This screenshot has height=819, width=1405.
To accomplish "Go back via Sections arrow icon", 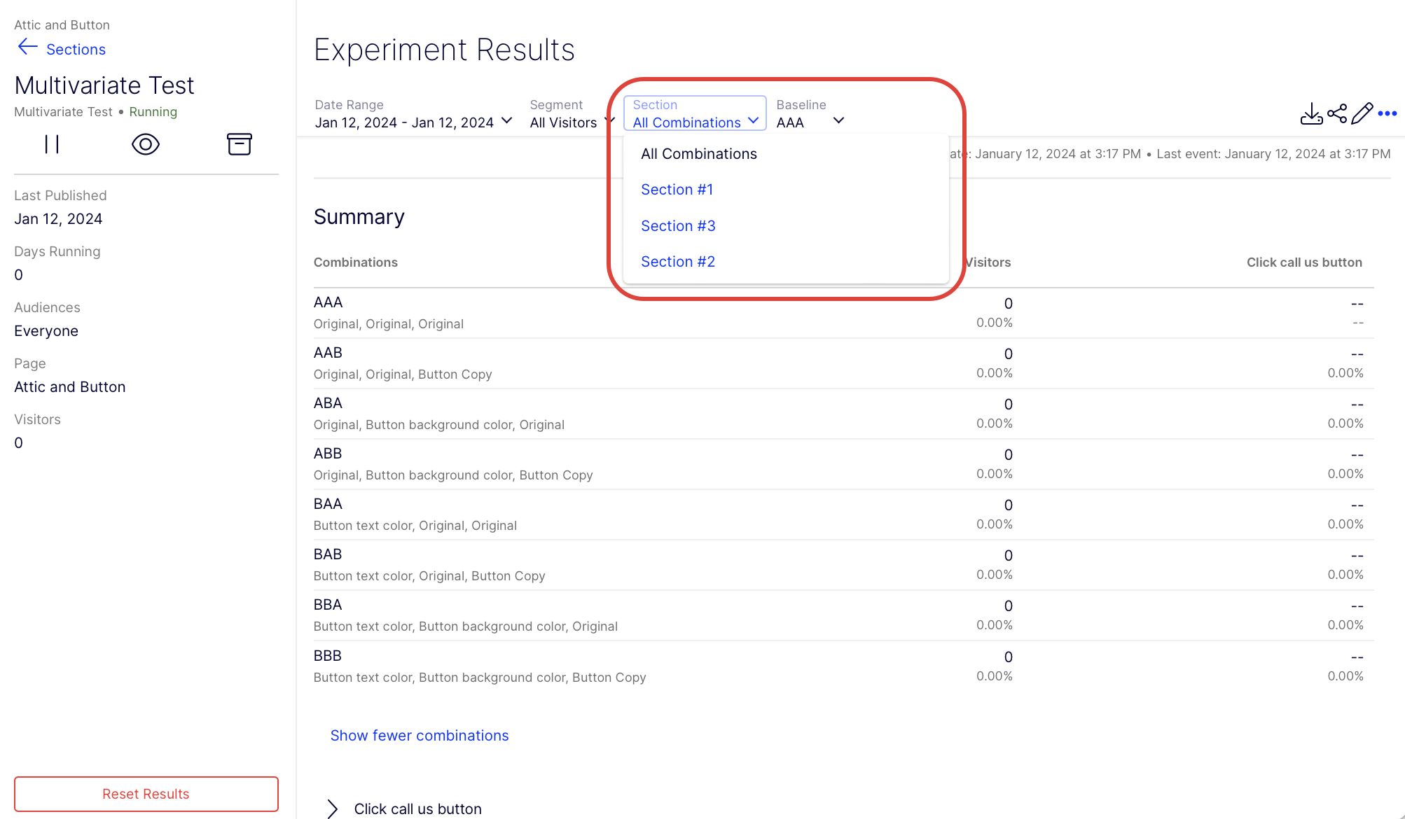I will click(x=27, y=48).
